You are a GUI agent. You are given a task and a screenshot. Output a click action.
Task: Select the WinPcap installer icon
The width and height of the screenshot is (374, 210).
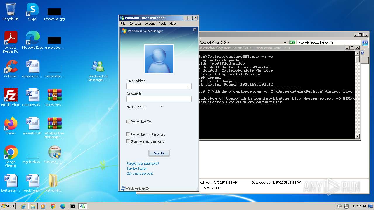click(x=54, y=155)
